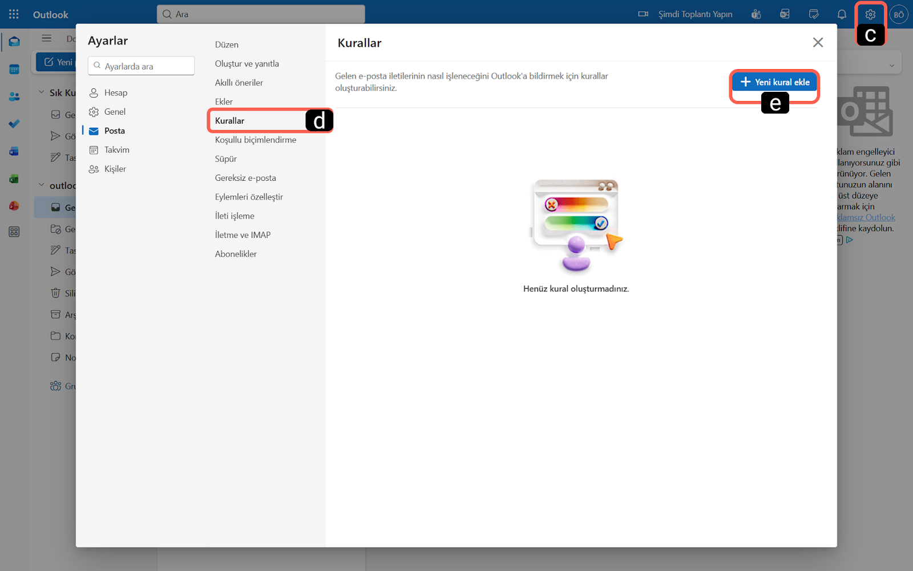913x571 pixels.
Task: Click the app launcher grid icon
Action: [x=14, y=14]
